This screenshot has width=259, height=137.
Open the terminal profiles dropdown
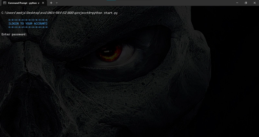[57, 3]
